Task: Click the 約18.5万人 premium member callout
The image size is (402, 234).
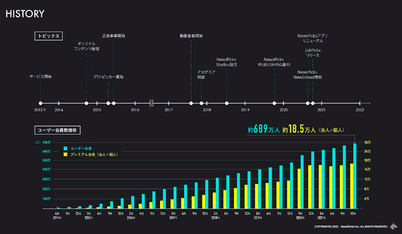Action: point(297,130)
